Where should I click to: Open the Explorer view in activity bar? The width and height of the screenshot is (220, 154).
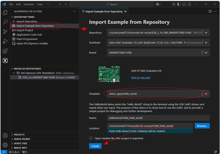tap(5, 13)
